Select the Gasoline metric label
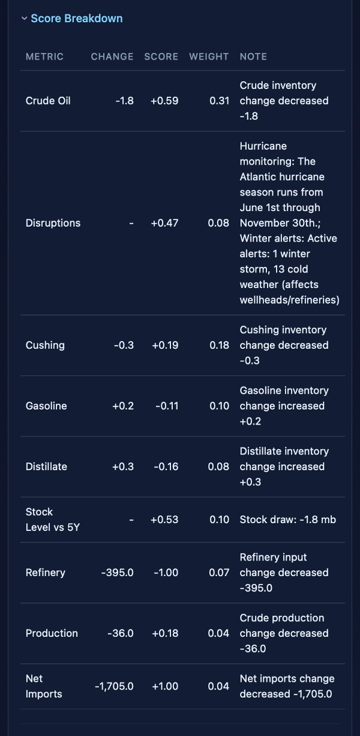Image resolution: width=360 pixels, height=736 pixels. [46, 406]
